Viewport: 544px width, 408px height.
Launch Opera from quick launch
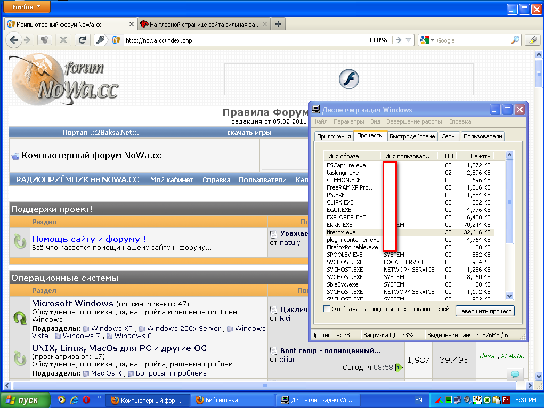coord(86,400)
